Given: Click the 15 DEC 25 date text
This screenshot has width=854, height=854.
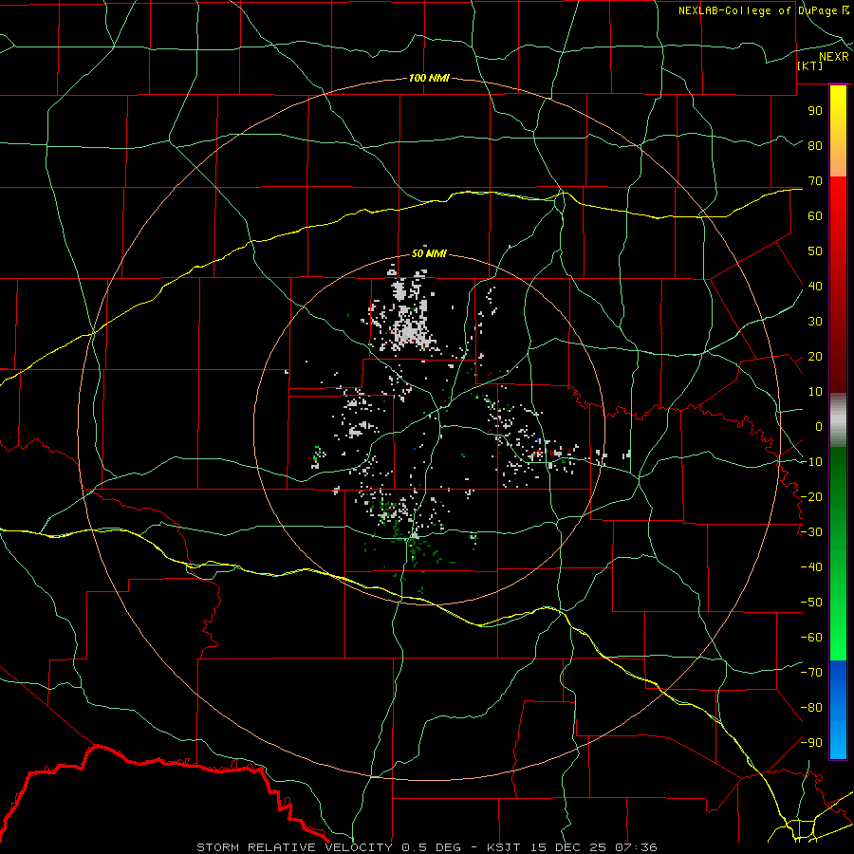Looking at the screenshot, I should pos(566,847).
